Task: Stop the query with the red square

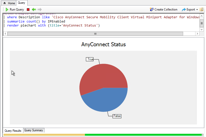Action: pyautogui.click(x=28, y=9)
